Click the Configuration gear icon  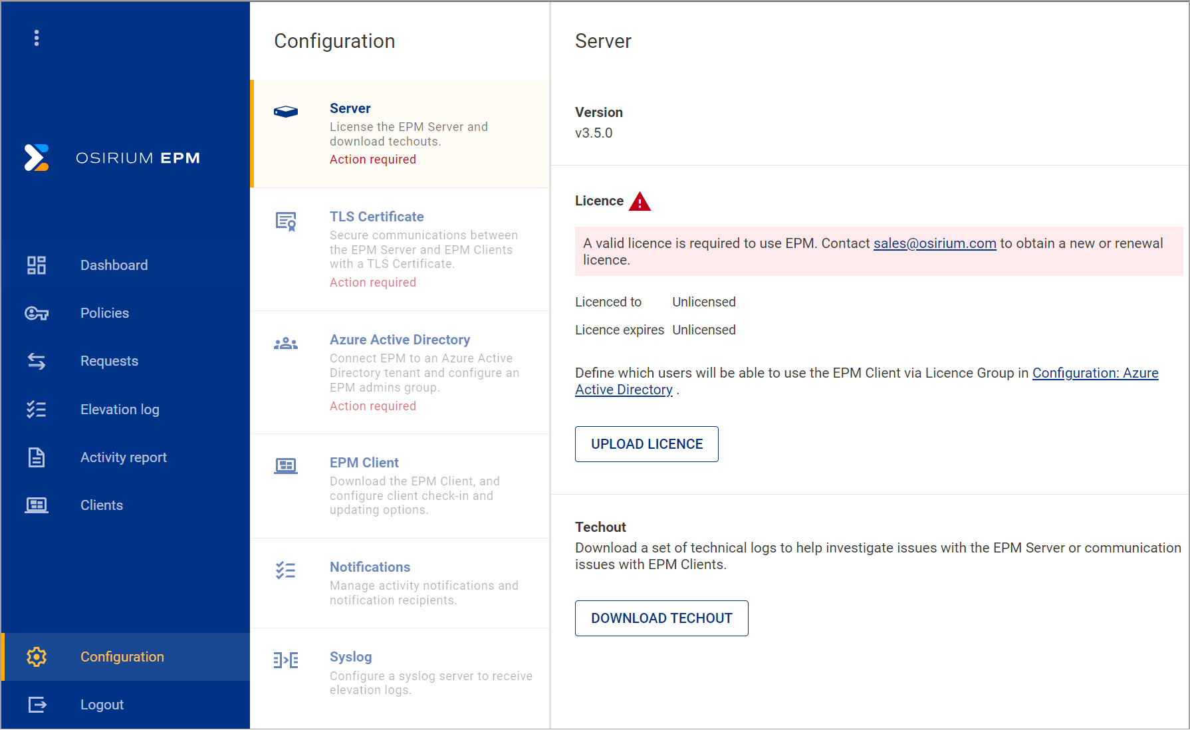[37, 657]
